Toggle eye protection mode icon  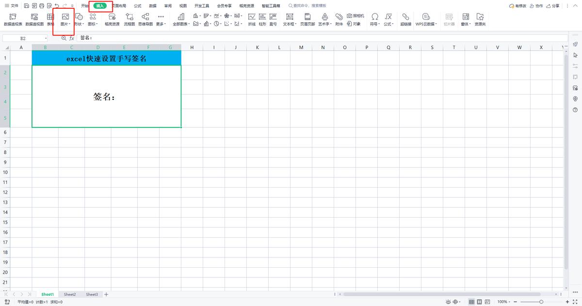point(448,302)
